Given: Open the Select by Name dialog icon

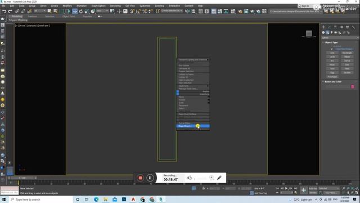Looking at the screenshot, I should point(56,11).
